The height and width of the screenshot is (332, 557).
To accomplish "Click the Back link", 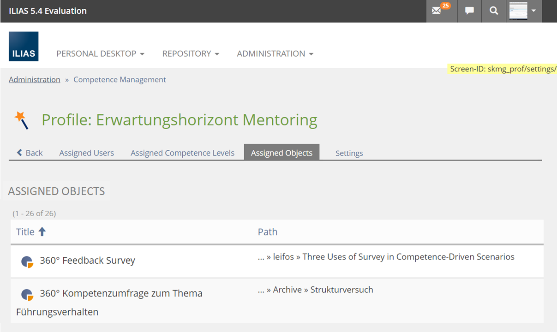I will pos(30,153).
